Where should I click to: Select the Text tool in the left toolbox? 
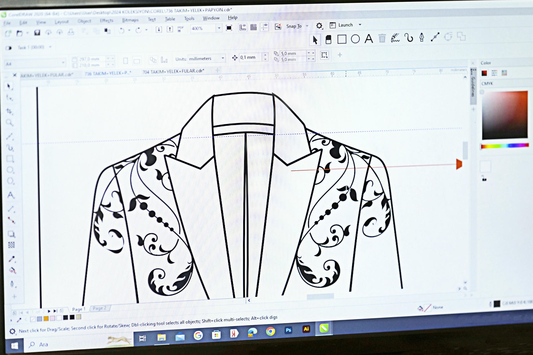(x=11, y=195)
